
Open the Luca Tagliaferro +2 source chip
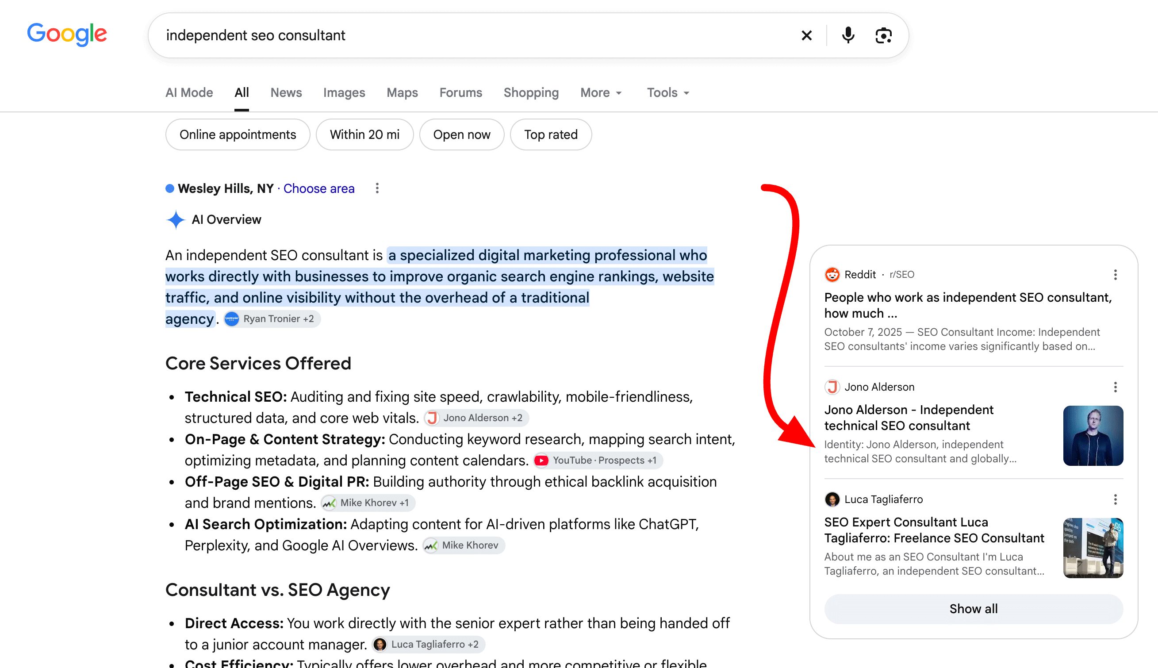(x=428, y=644)
